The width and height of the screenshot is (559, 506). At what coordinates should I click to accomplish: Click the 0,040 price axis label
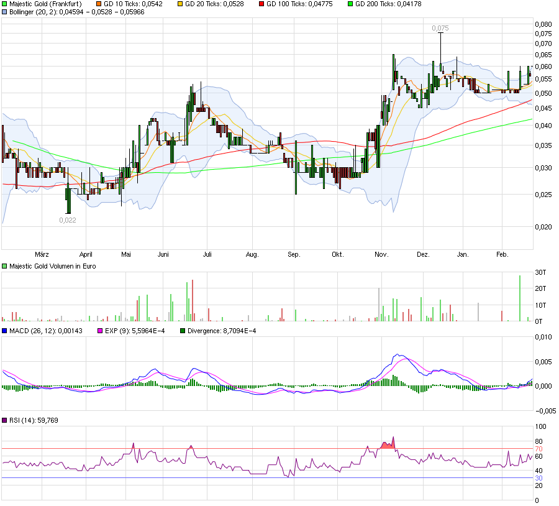click(x=543, y=126)
